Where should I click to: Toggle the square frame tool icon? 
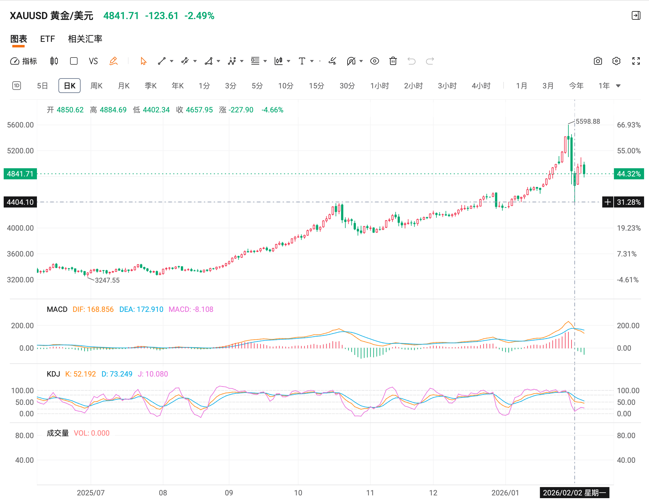74,61
